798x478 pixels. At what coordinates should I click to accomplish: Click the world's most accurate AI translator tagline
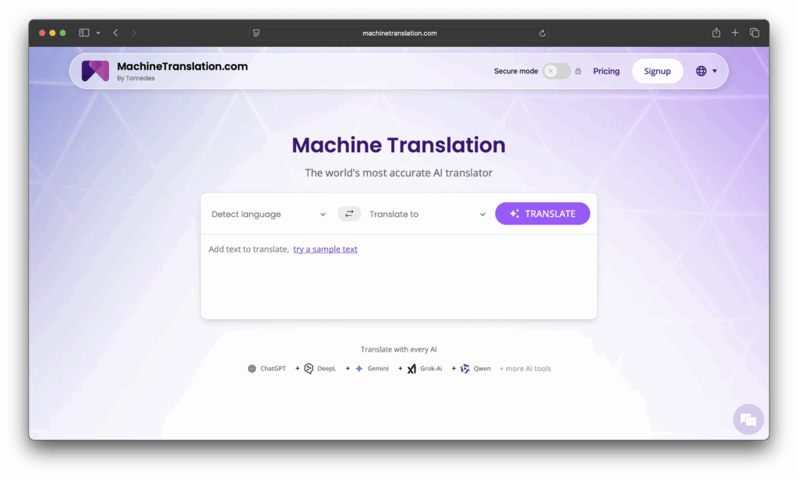tap(398, 172)
